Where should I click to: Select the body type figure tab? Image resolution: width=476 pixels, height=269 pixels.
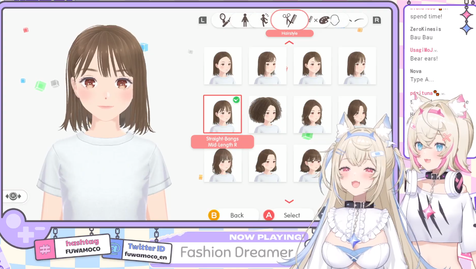click(245, 20)
